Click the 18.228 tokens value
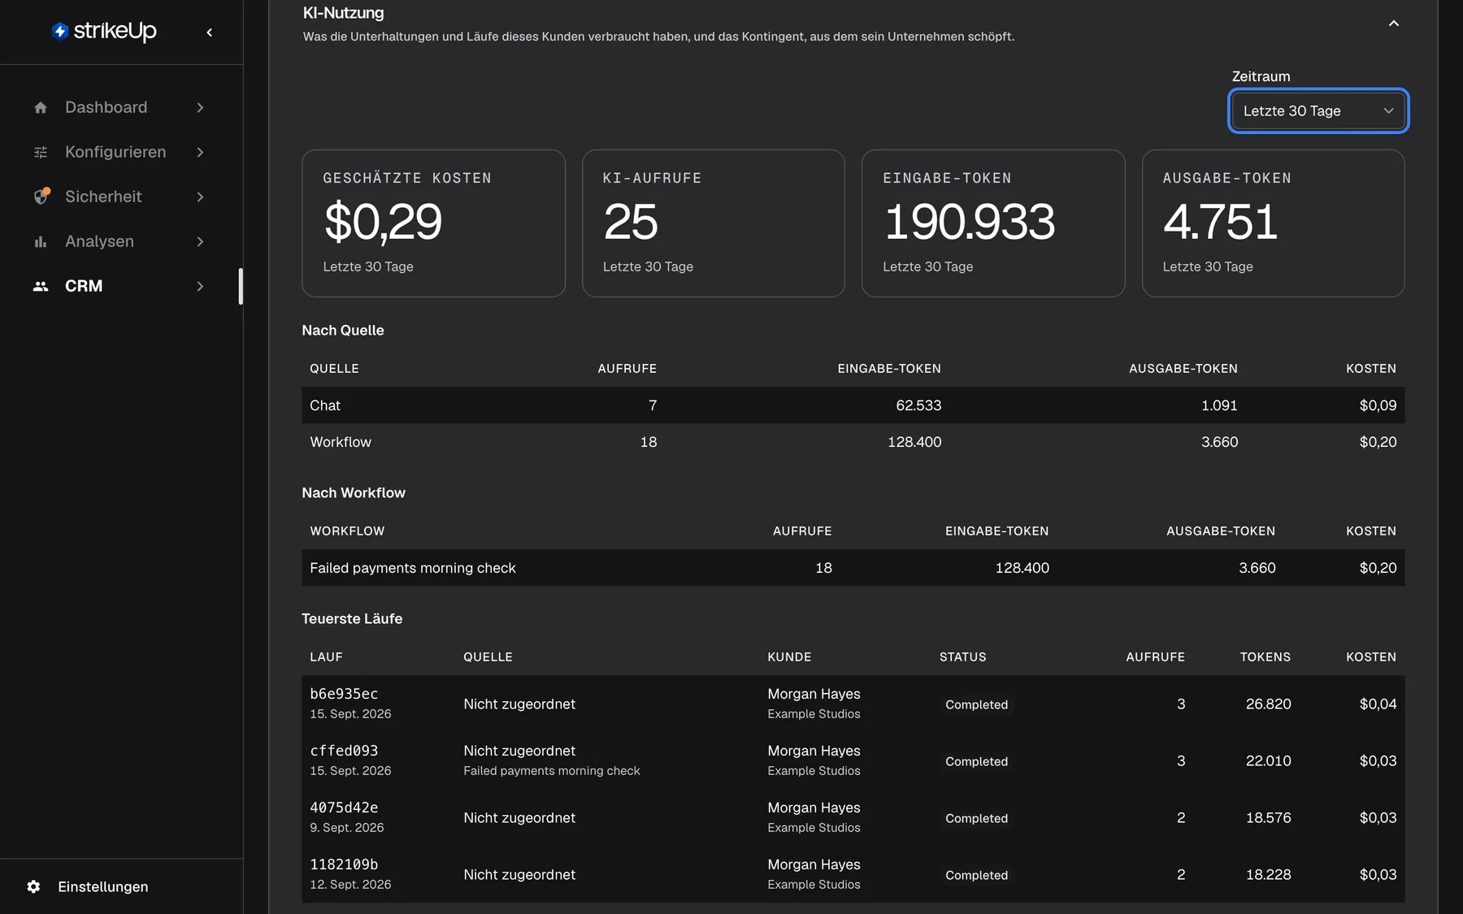 pos(1268,875)
